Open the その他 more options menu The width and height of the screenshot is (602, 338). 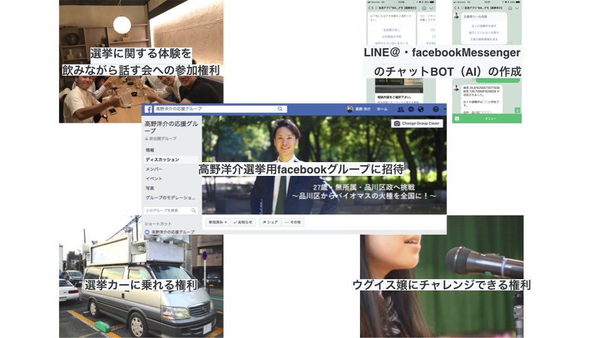point(292,222)
